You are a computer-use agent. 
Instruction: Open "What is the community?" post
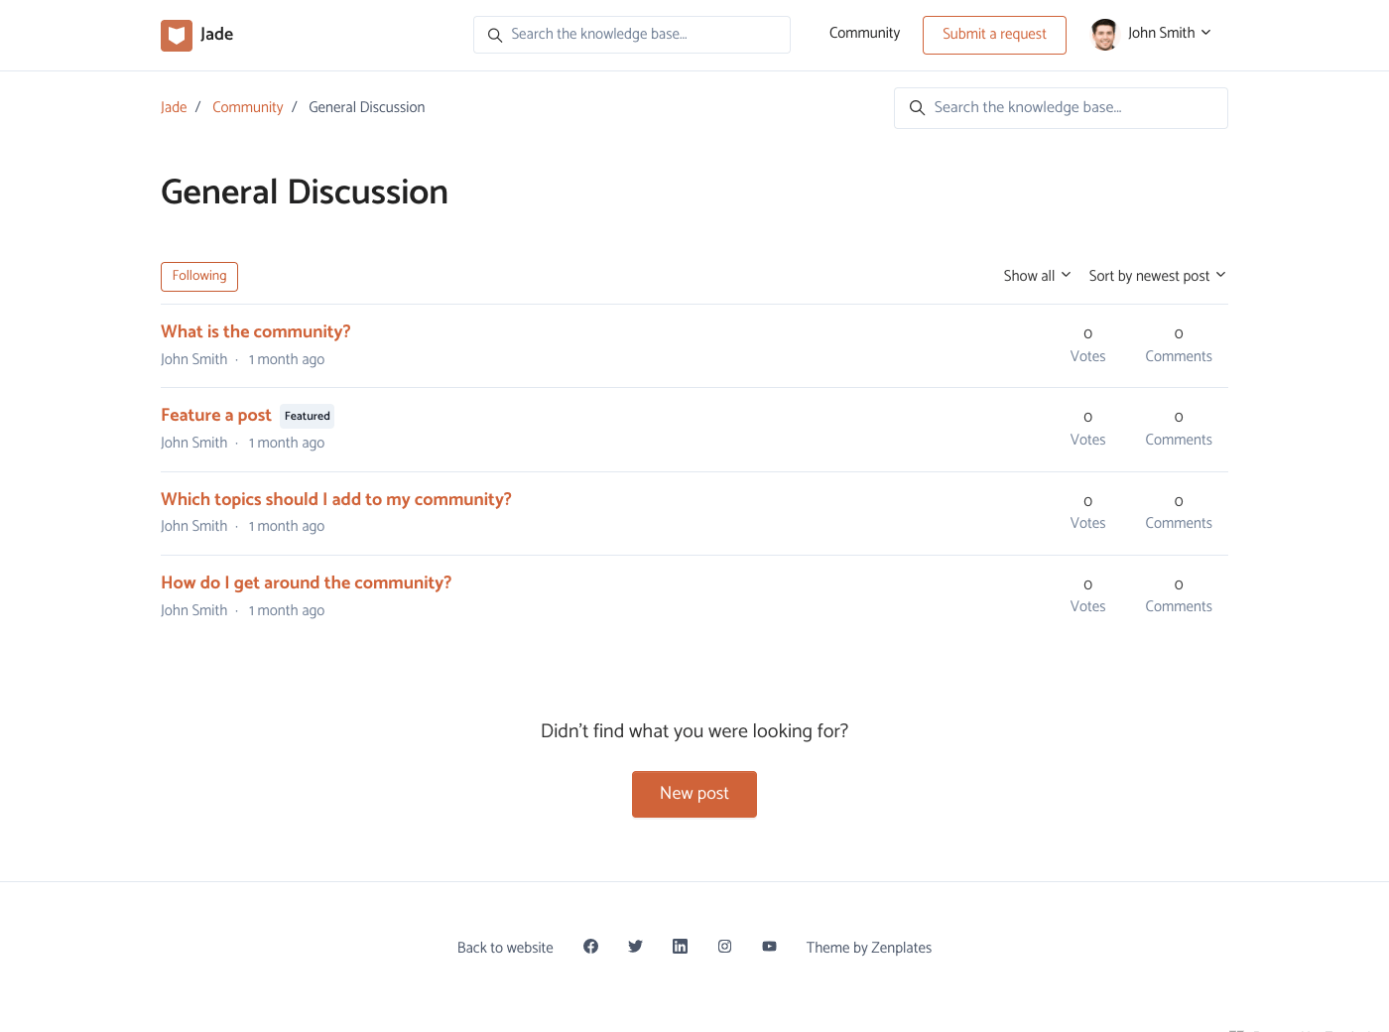[x=256, y=331]
